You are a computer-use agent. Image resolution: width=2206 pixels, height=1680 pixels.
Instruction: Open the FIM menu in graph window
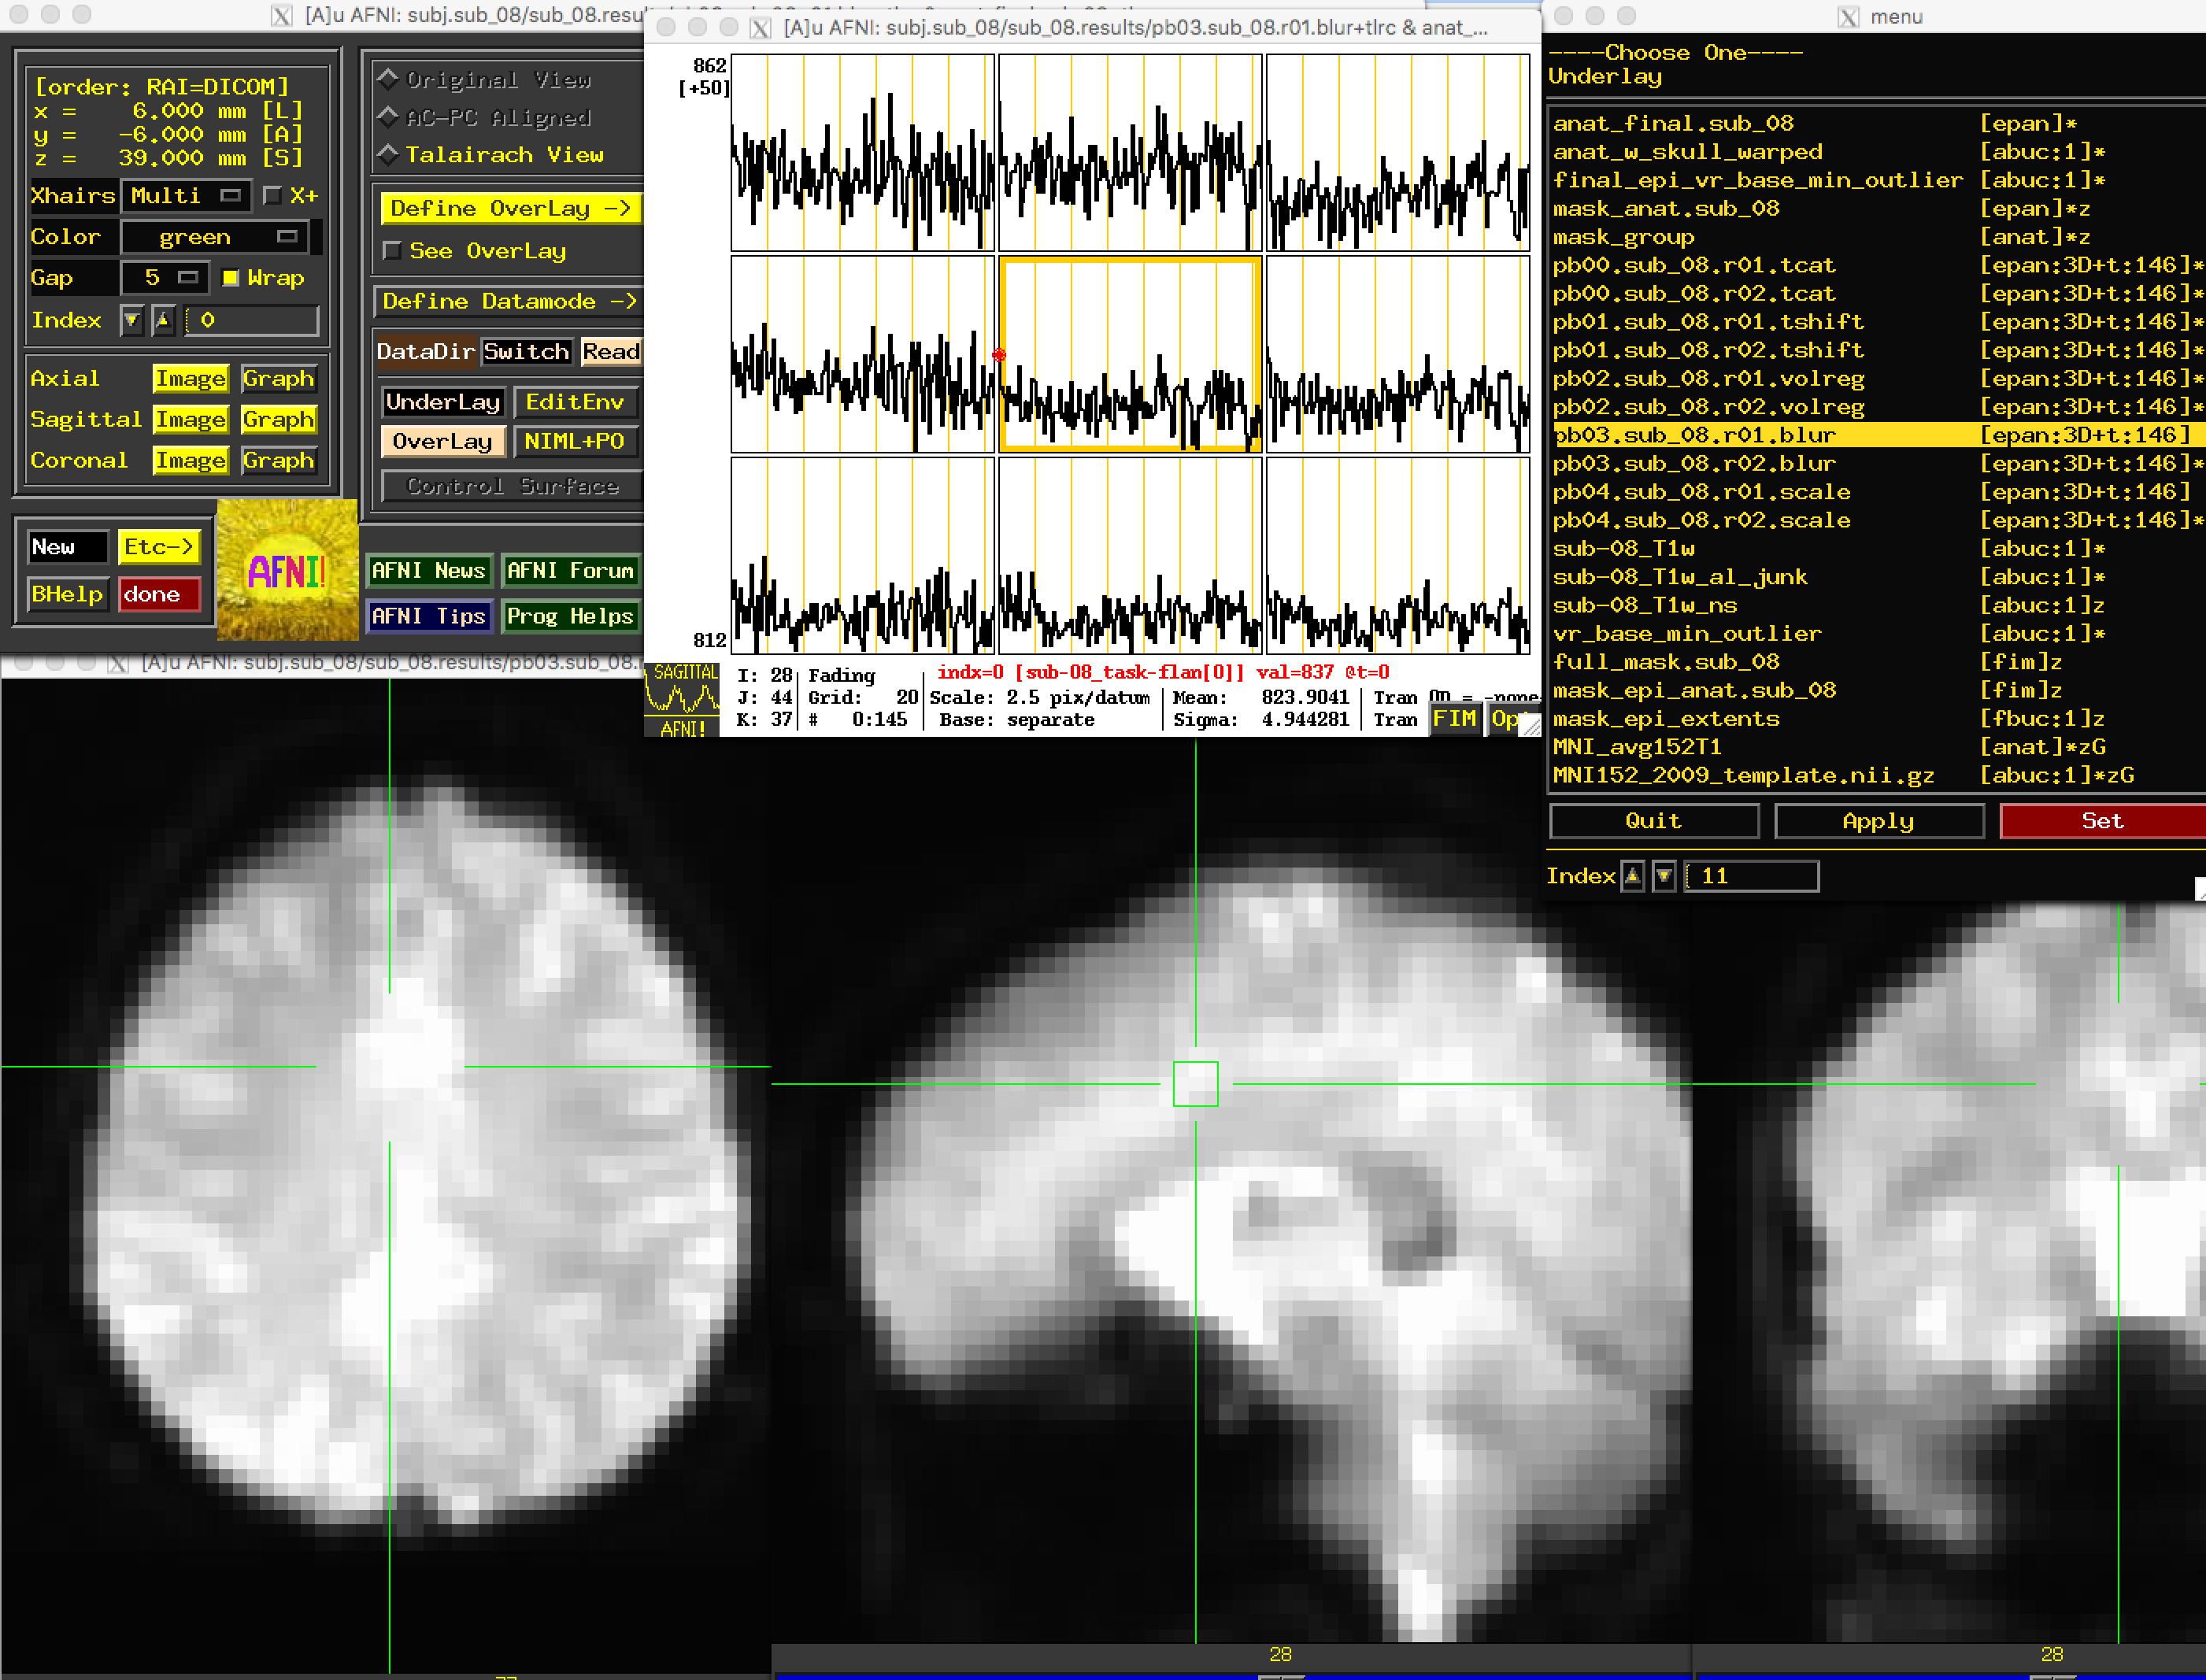pyautogui.click(x=1454, y=719)
